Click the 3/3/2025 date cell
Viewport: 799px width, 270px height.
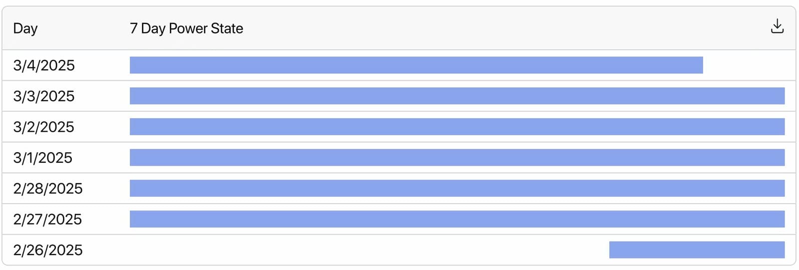(x=44, y=96)
